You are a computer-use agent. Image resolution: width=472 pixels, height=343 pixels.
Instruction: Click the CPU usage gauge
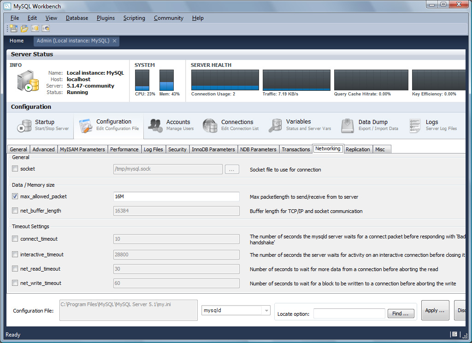click(x=142, y=80)
